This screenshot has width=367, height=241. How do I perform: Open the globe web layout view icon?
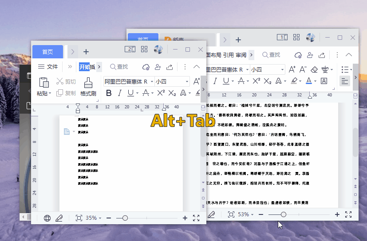pyautogui.click(x=47, y=218)
